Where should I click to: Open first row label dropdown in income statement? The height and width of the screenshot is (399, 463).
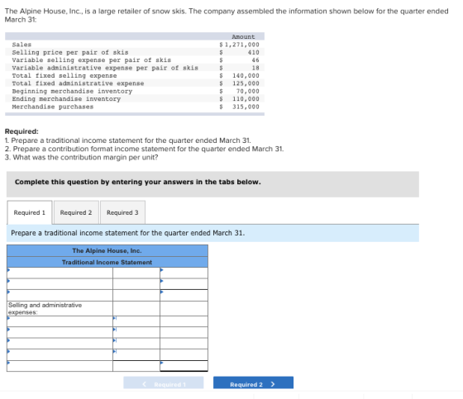(x=60, y=273)
